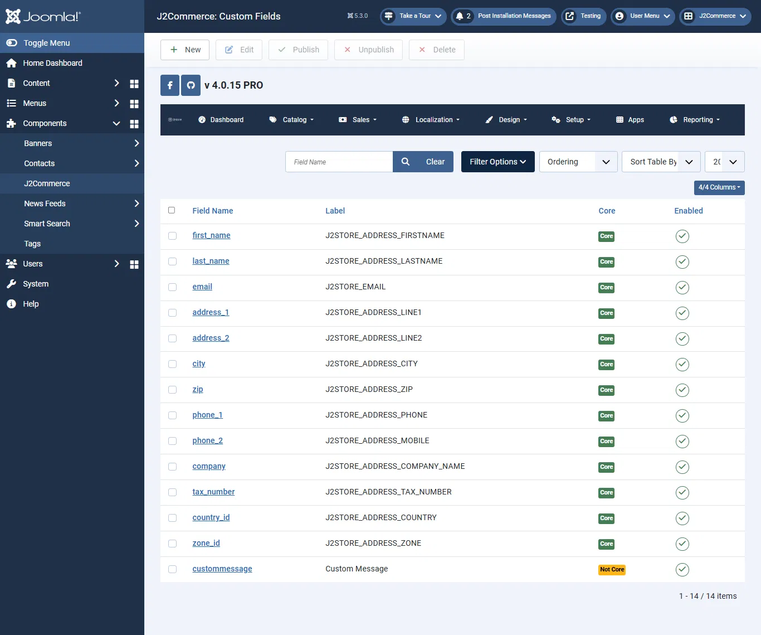Sort by the Label column header
This screenshot has height=635, width=761.
pyautogui.click(x=335, y=211)
